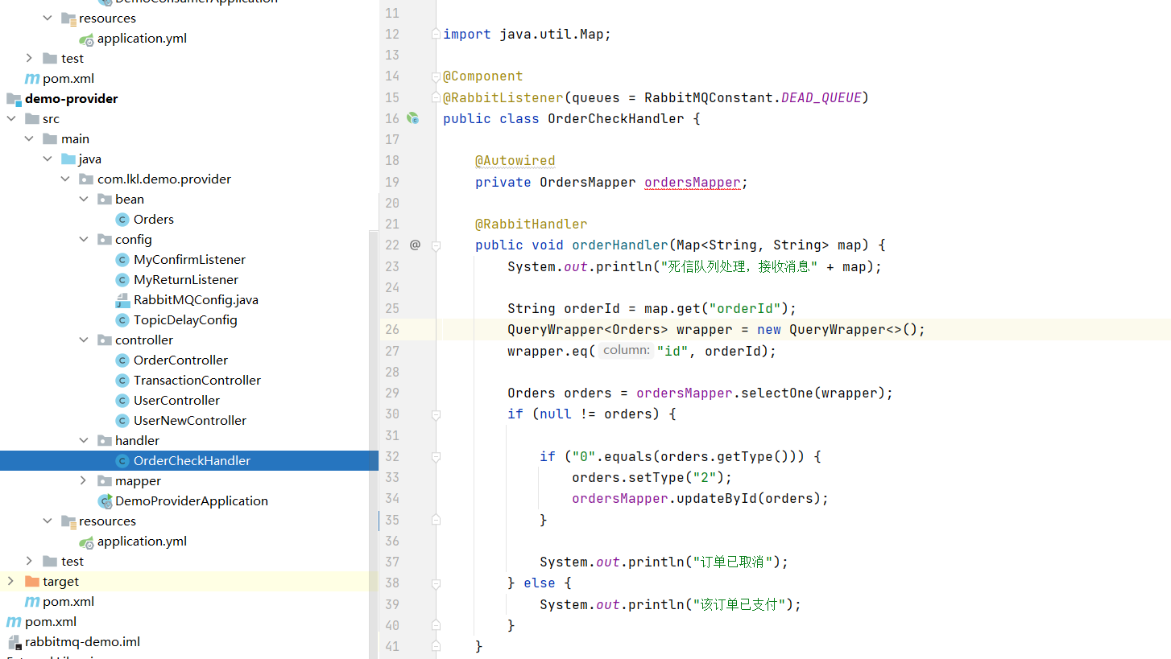
Task: Click the 'column:' parameter hint
Action: tap(626, 350)
